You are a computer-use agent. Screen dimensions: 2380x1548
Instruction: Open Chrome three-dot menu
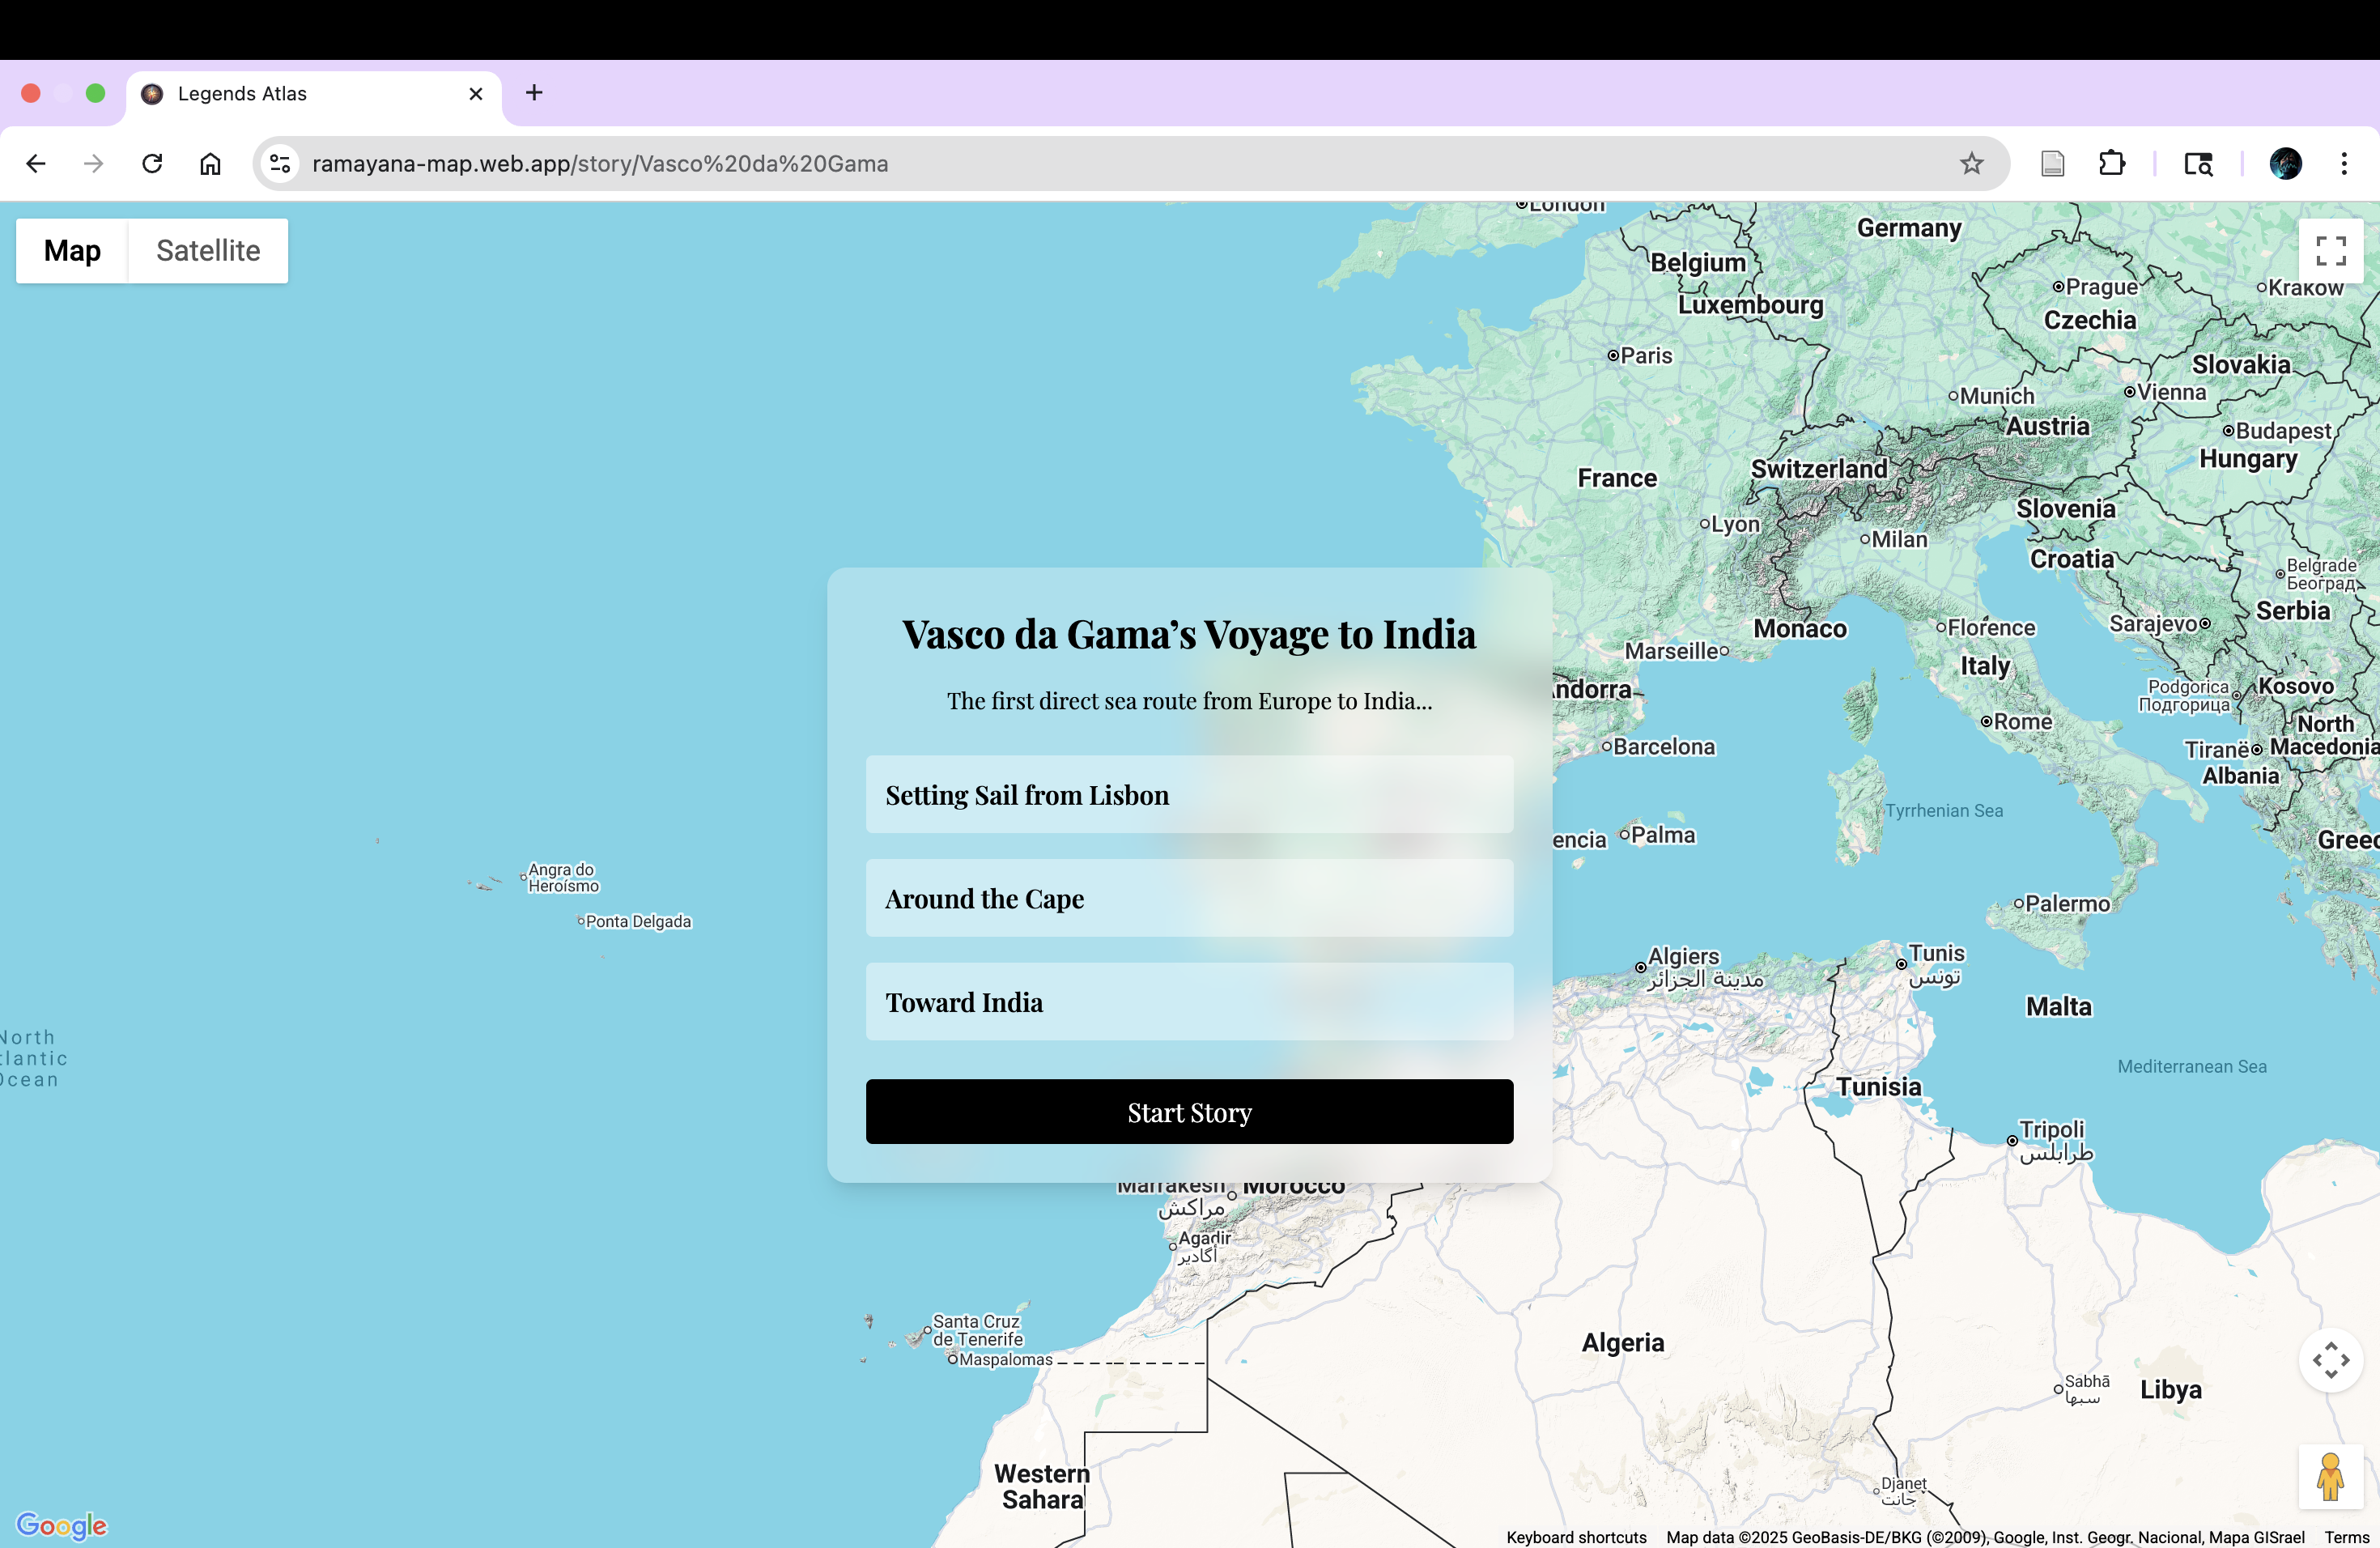click(2344, 164)
